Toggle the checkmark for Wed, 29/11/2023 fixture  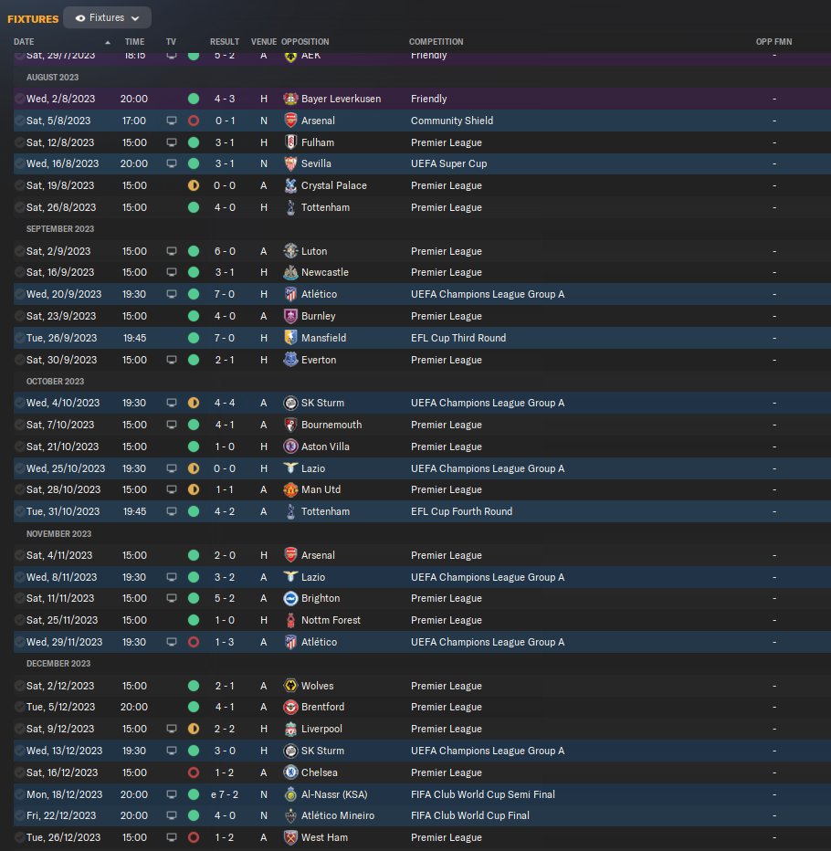[x=19, y=642]
